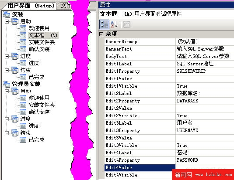Click the Property Pages toolbar icon
234x180 pixels.
click(127, 24)
